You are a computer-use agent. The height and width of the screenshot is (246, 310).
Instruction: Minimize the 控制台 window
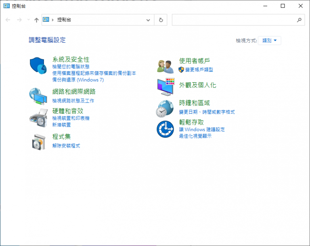[265, 6]
